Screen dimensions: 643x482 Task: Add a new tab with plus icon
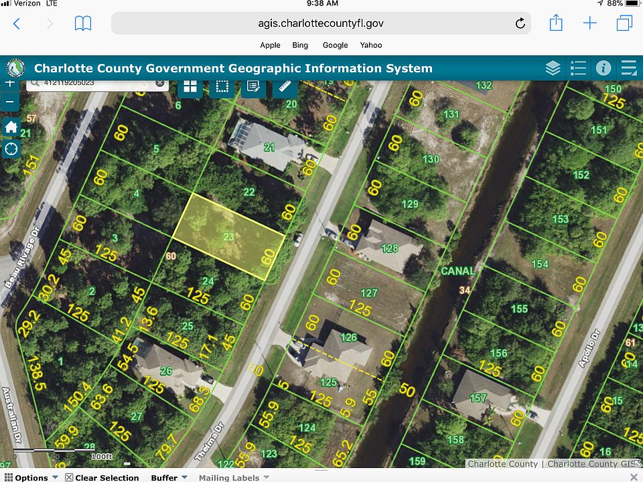[x=589, y=23]
